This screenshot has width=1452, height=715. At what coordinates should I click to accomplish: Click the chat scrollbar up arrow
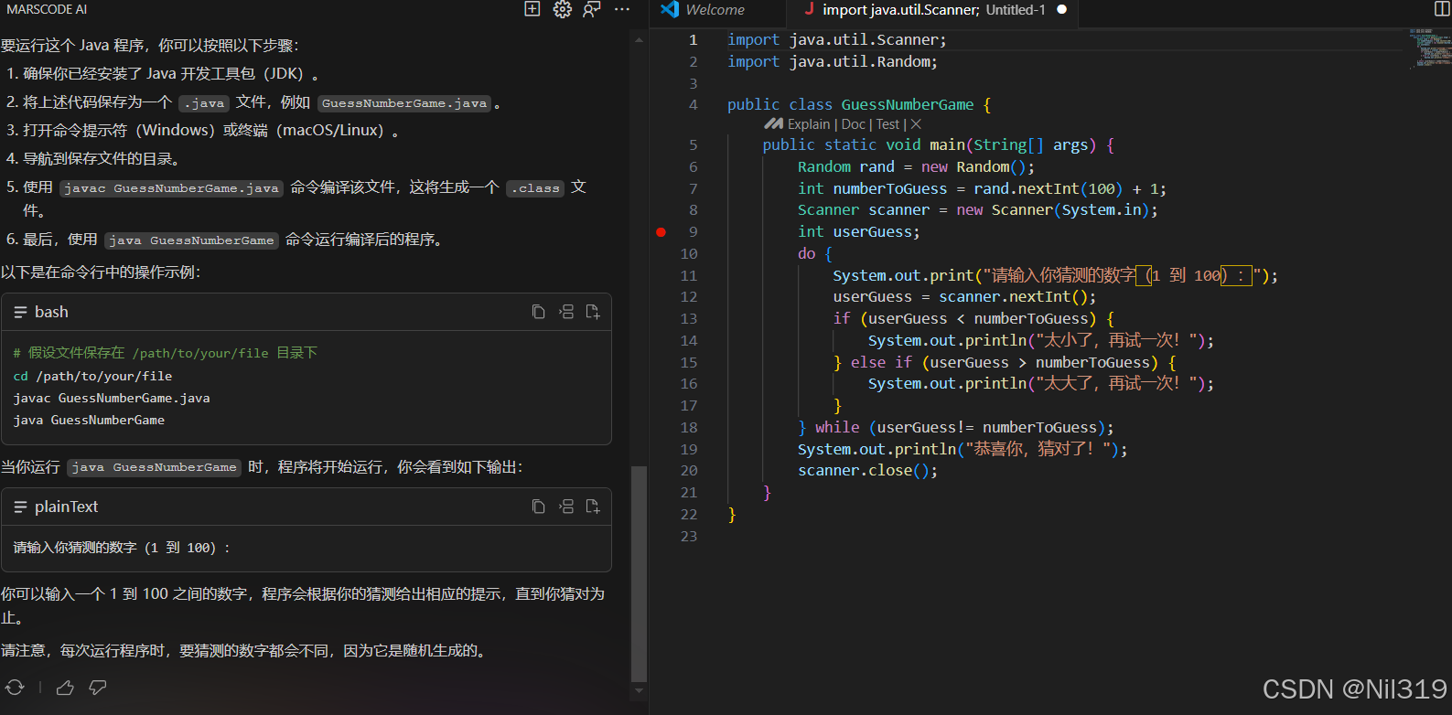tap(639, 40)
